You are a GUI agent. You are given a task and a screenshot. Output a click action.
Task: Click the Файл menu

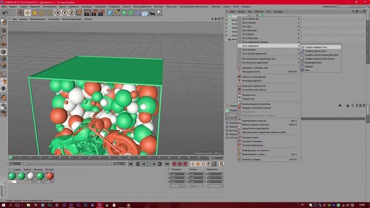click(x=4, y=6)
